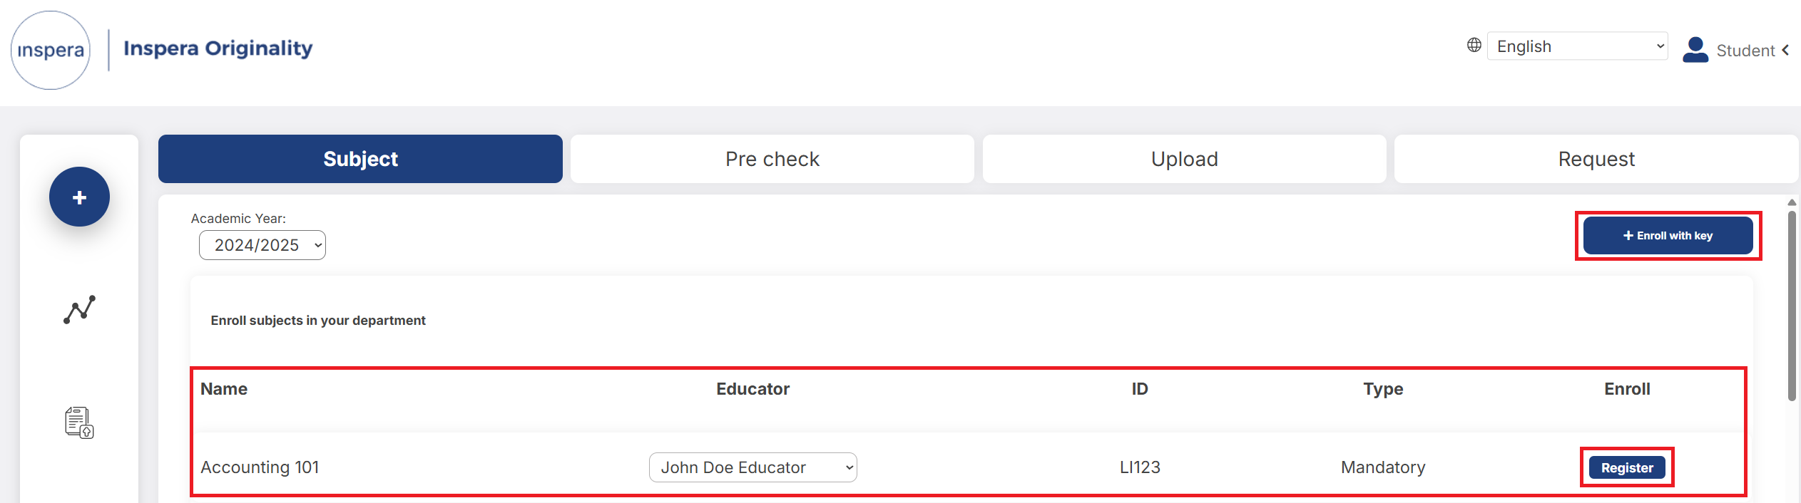Open the Academic Year 2024/2025 dropdown
The image size is (1801, 503).
click(x=262, y=245)
